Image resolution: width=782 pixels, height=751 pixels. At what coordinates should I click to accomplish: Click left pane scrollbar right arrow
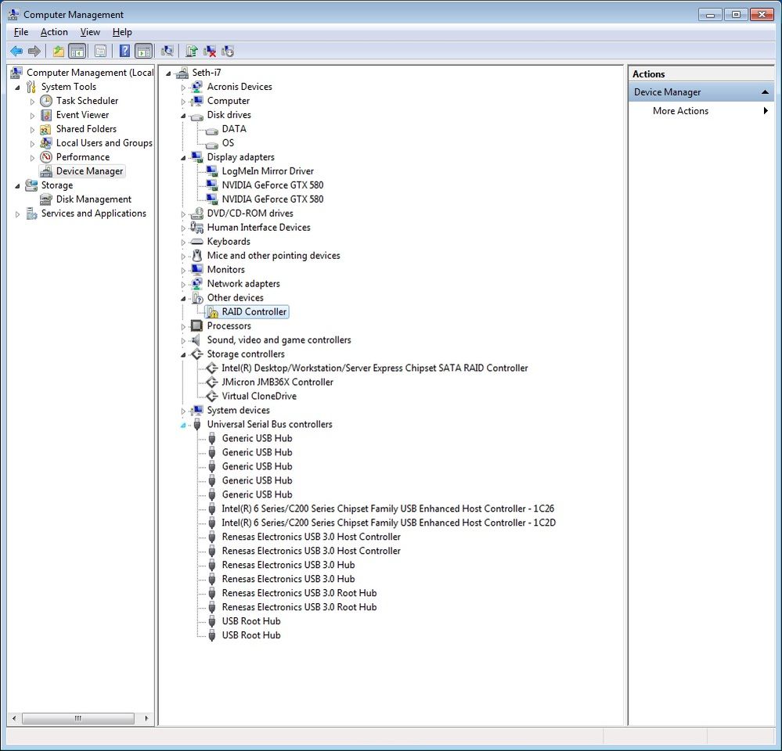(x=146, y=718)
